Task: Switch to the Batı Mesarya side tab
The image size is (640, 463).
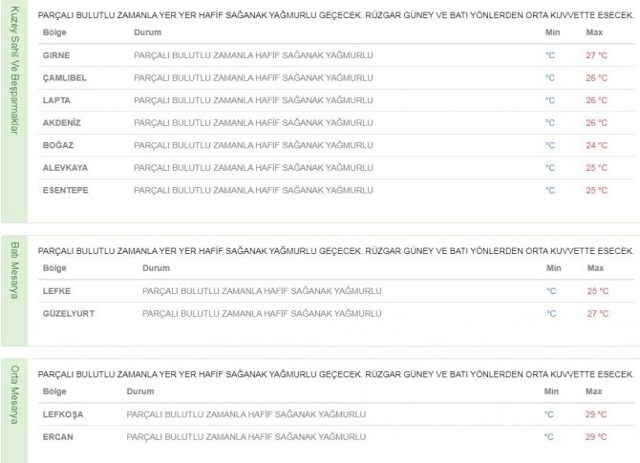Action: point(14,271)
